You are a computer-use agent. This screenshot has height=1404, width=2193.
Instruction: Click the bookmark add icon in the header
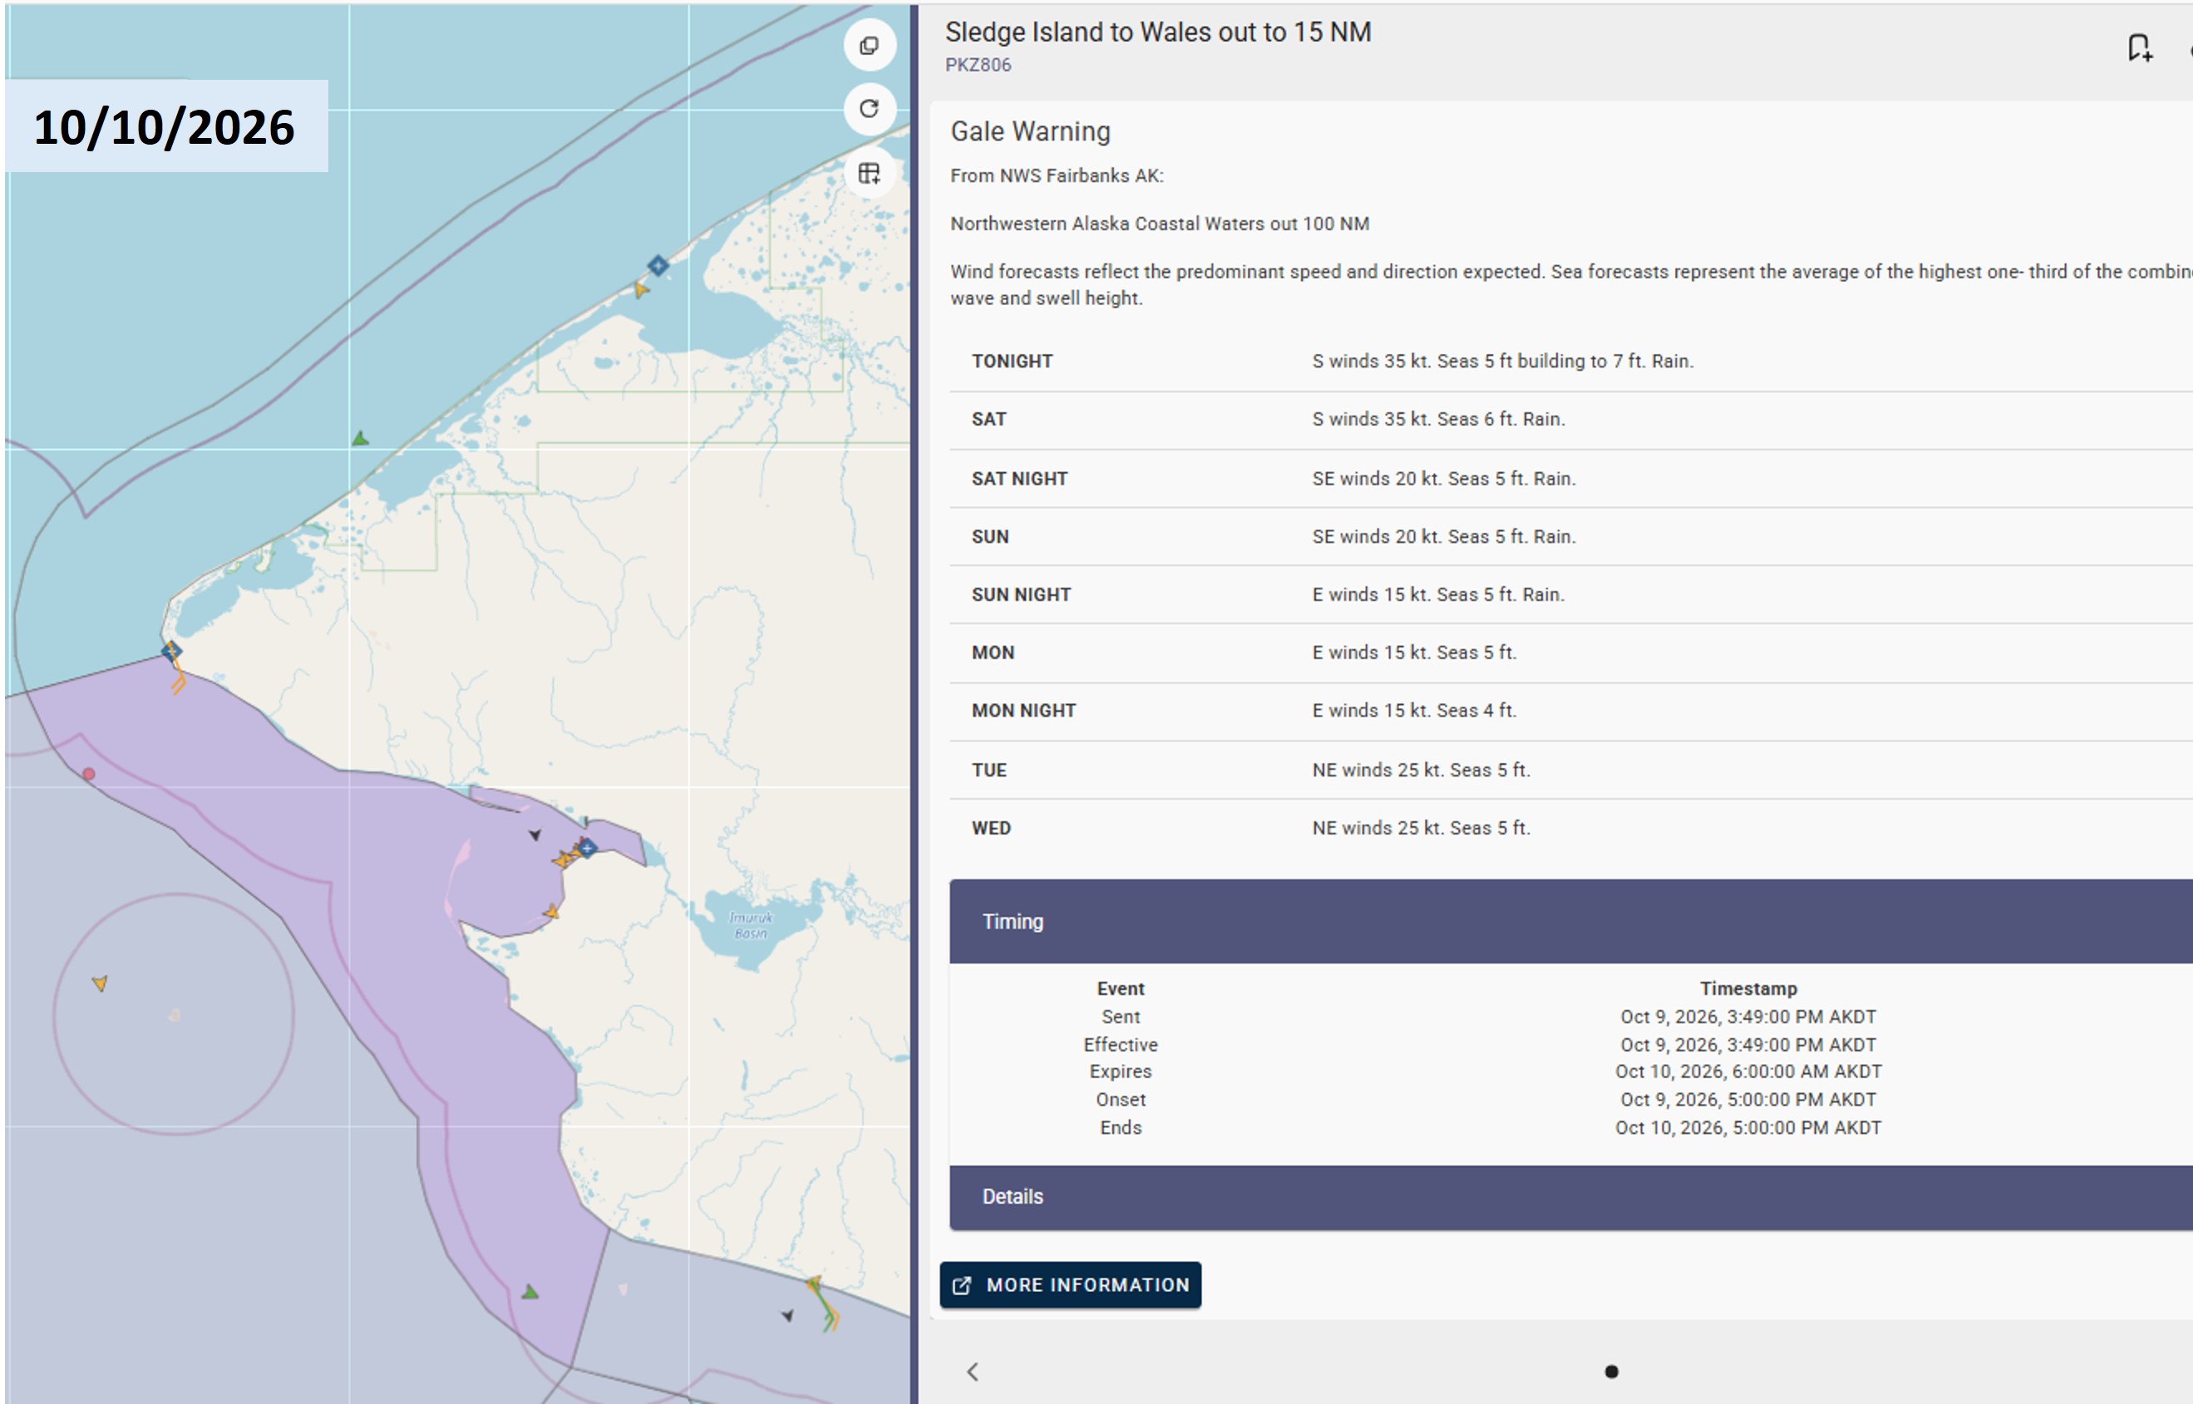[x=2139, y=47]
